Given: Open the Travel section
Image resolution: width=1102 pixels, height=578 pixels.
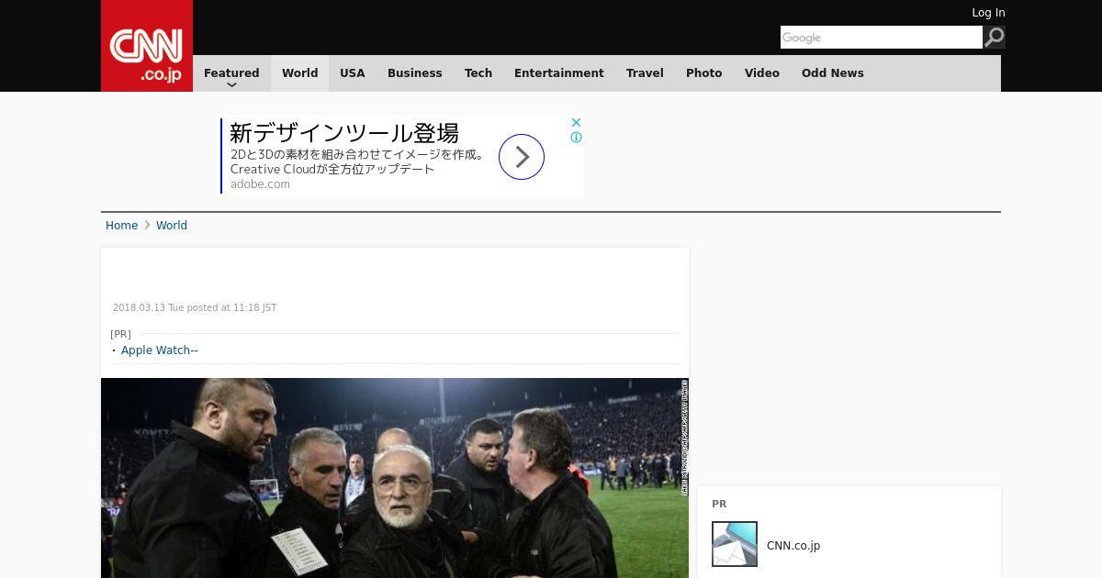Looking at the screenshot, I should pyautogui.click(x=645, y=73).
